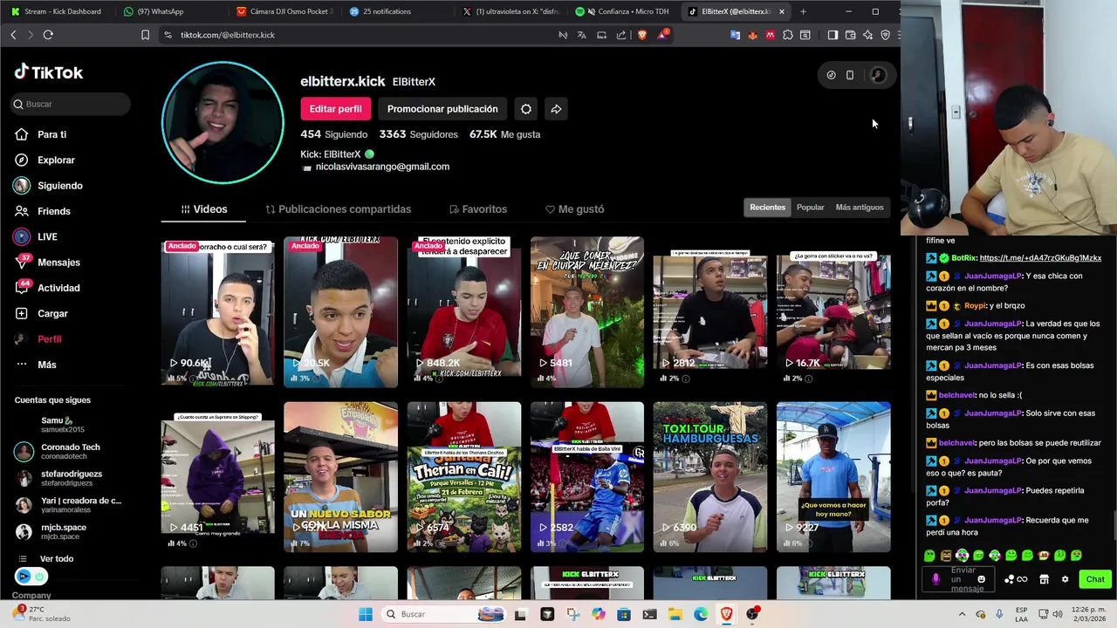This screenshot has width=1117, height=628.
Task: Open OBS Studio from taskbar
Action: [752, 614]
